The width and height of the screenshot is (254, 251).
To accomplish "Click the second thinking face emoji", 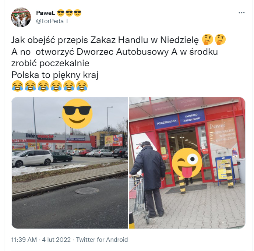I will [220, 39].
